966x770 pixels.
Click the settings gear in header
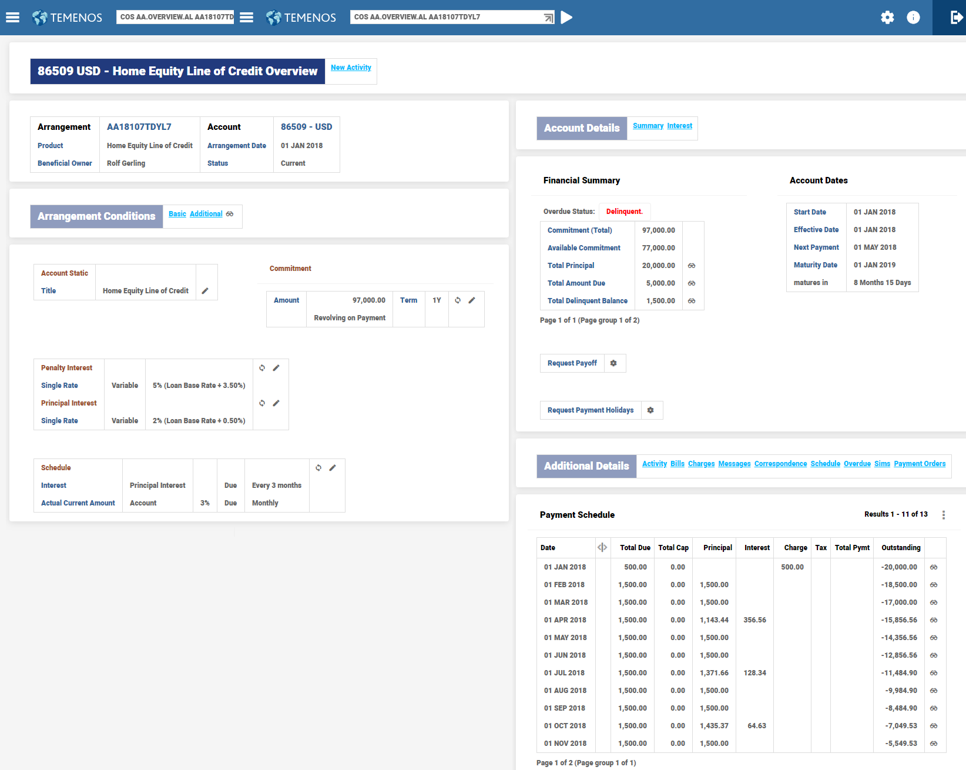click(x=887, y=18)
